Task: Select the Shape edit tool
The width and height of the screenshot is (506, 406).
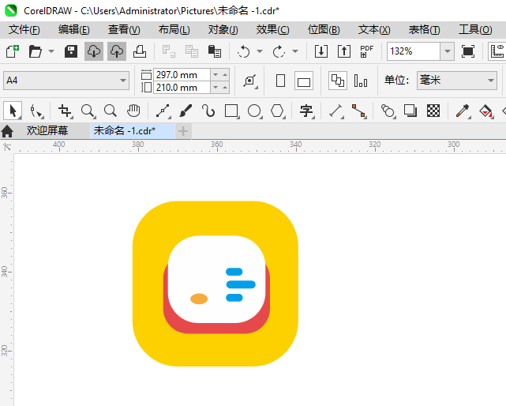Action: coord(36,111)
